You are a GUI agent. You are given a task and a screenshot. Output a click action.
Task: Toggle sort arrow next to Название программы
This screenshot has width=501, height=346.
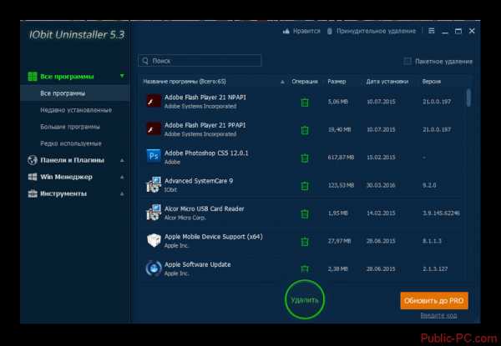coord(282,82)
